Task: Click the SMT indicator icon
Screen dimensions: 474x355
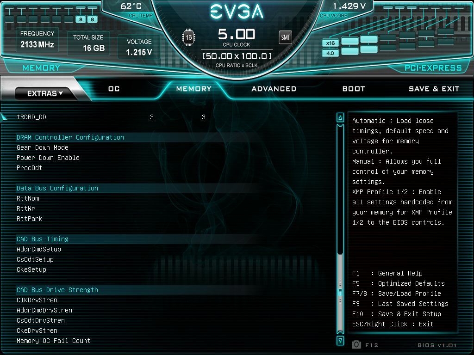Action: (x=285, y=37)
